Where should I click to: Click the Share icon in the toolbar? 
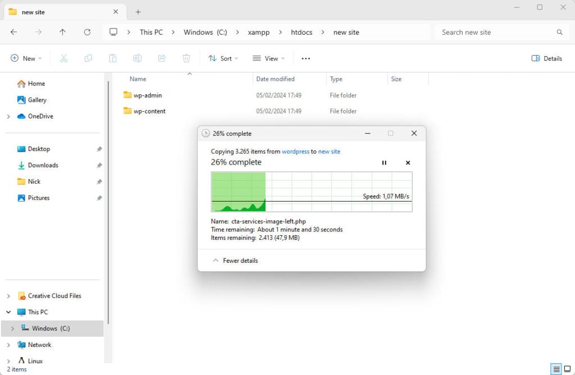[162, 58]
